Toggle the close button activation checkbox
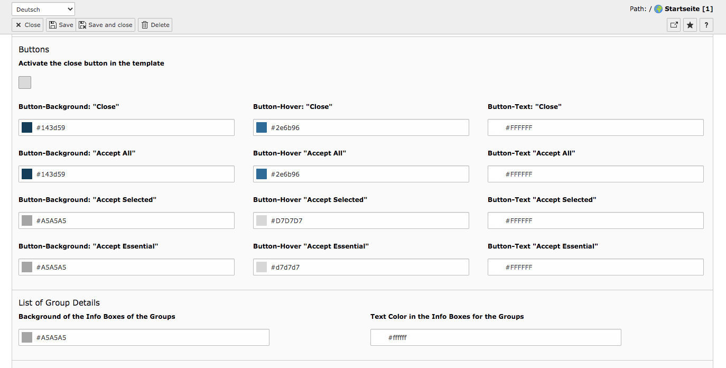The width and height of the screenshot is (726, 368). pyautogui.click(x=25, y=82)
